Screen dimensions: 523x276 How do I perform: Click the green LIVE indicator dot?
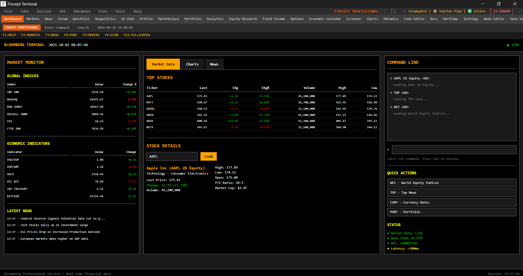point(508,45)
